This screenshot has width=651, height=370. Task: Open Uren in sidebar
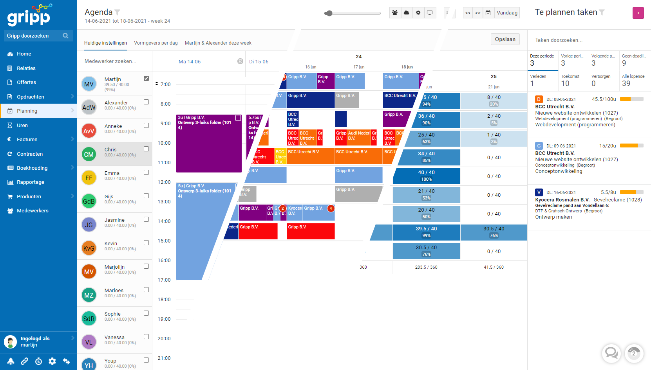(x=38, y=125)
